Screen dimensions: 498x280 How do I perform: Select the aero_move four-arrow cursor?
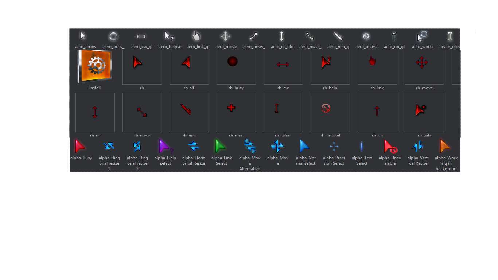click(x=225, y=36)
